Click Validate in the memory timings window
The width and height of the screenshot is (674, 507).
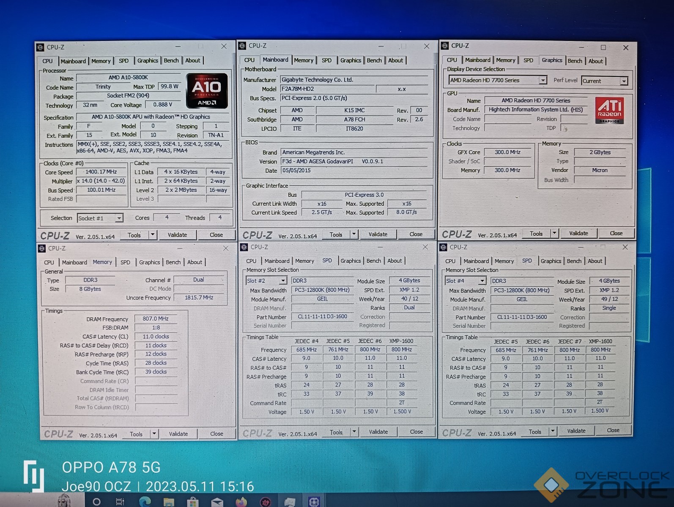coord(178,434)
